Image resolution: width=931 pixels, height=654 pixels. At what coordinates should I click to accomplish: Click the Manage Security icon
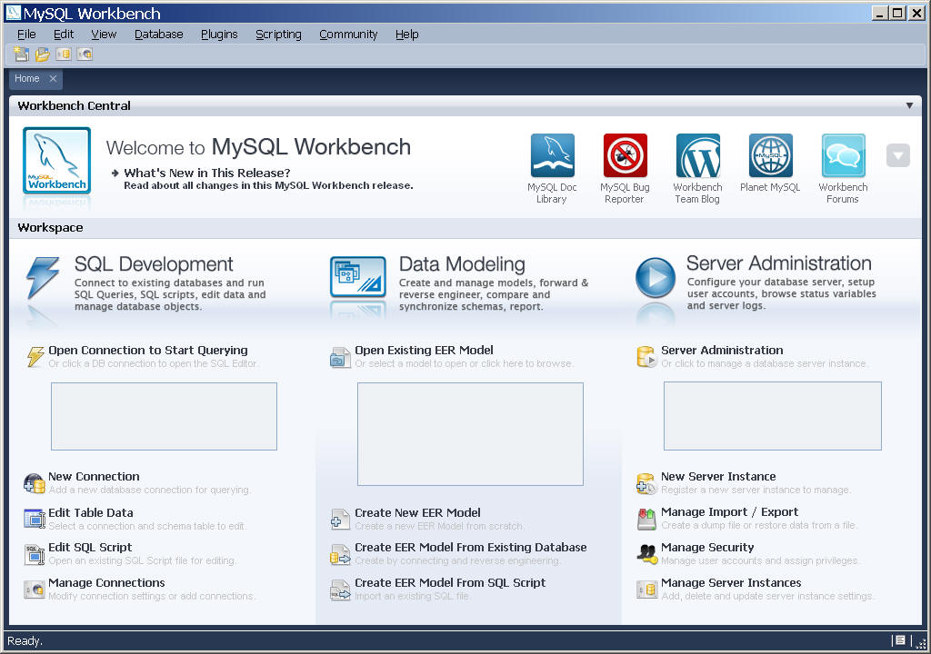click(x=646, y=554)
